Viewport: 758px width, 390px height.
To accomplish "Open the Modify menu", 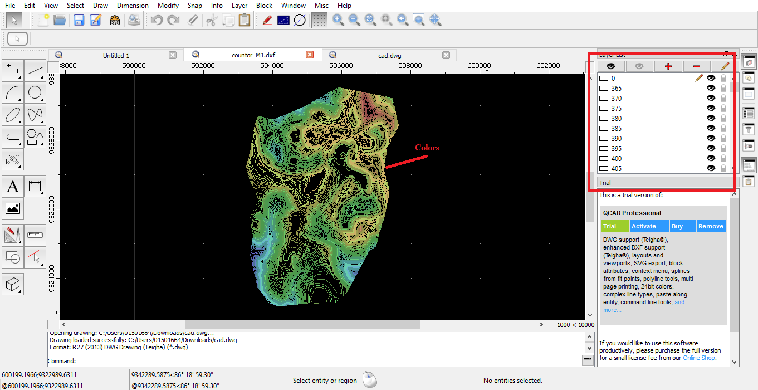I will pos(168,6).
